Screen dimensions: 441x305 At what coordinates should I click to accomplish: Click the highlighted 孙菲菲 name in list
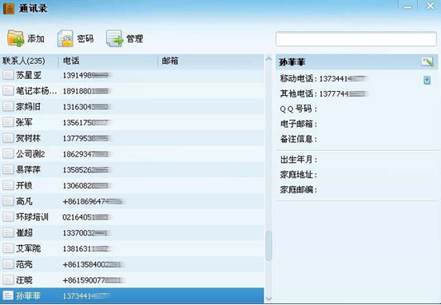[28, 295]
